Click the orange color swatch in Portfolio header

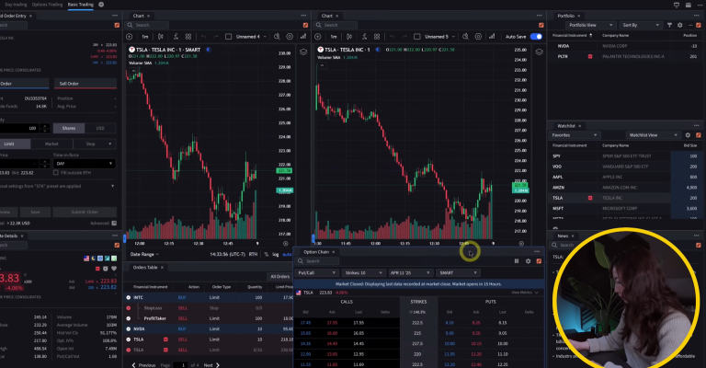pyautogui.click(x=698, y=25)
